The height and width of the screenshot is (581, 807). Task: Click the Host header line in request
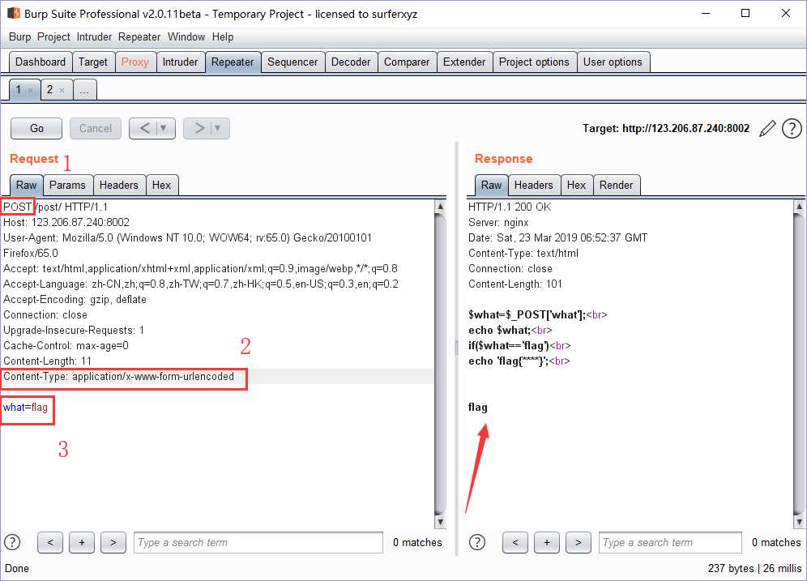(x=66, y=222)
